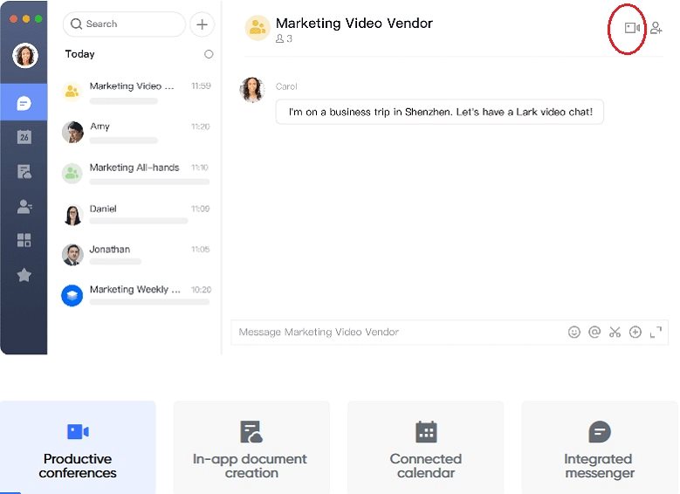Start a video call in the chat header
The image size is (680, 494).
click(x=631, y=28)
